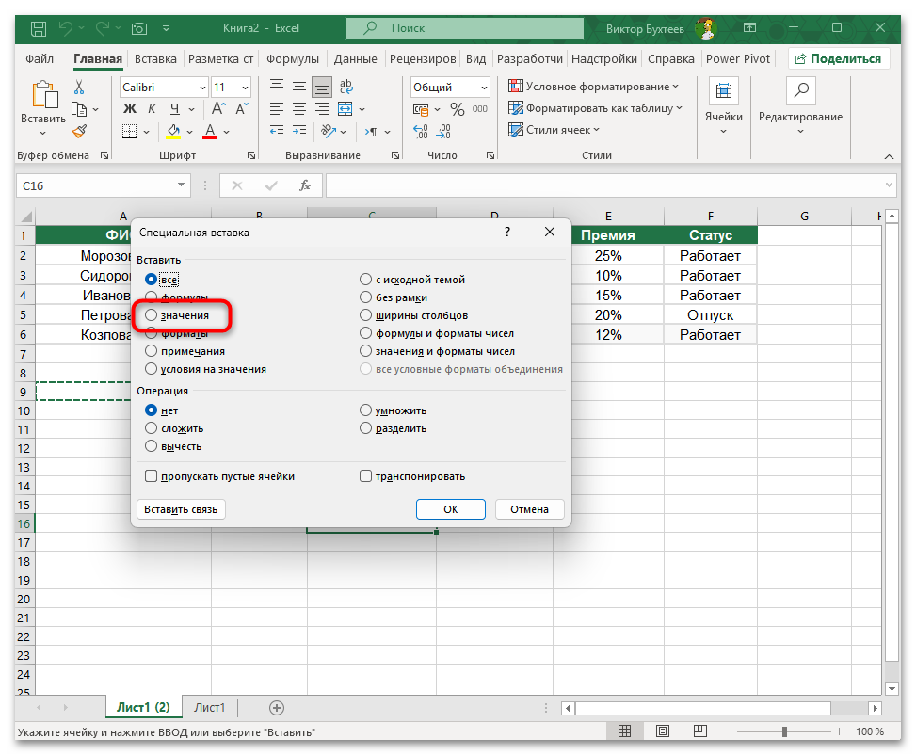The height and width of the screenshot is (755, 916).
Task: Click the percent style icon
Action: point(458,108)
